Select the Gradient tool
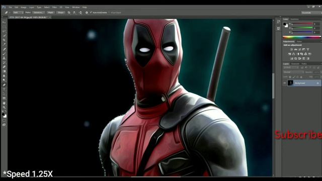Viewport: 322px width, 181px height. 4,71
